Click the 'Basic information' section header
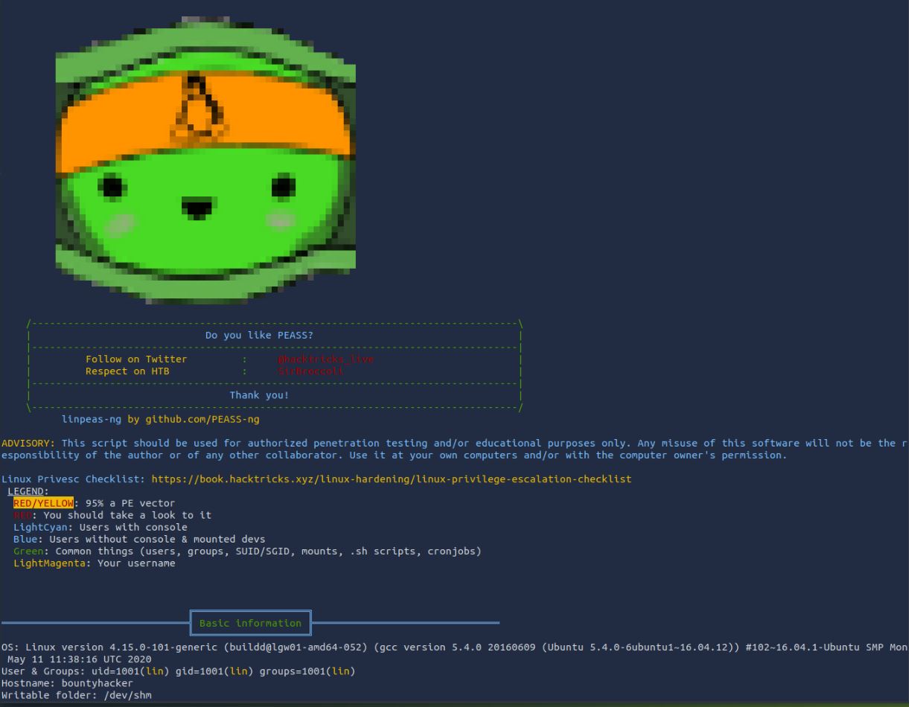 250,623
